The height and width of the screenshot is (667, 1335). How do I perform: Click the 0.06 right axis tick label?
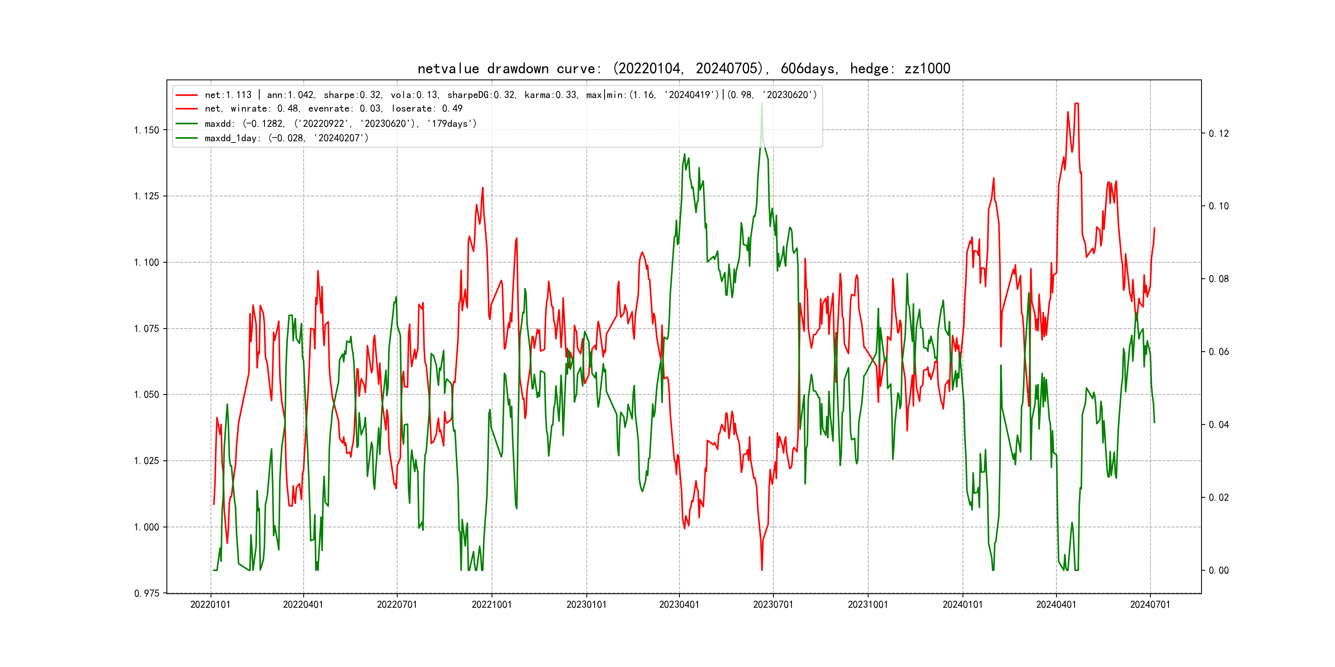1218,352
